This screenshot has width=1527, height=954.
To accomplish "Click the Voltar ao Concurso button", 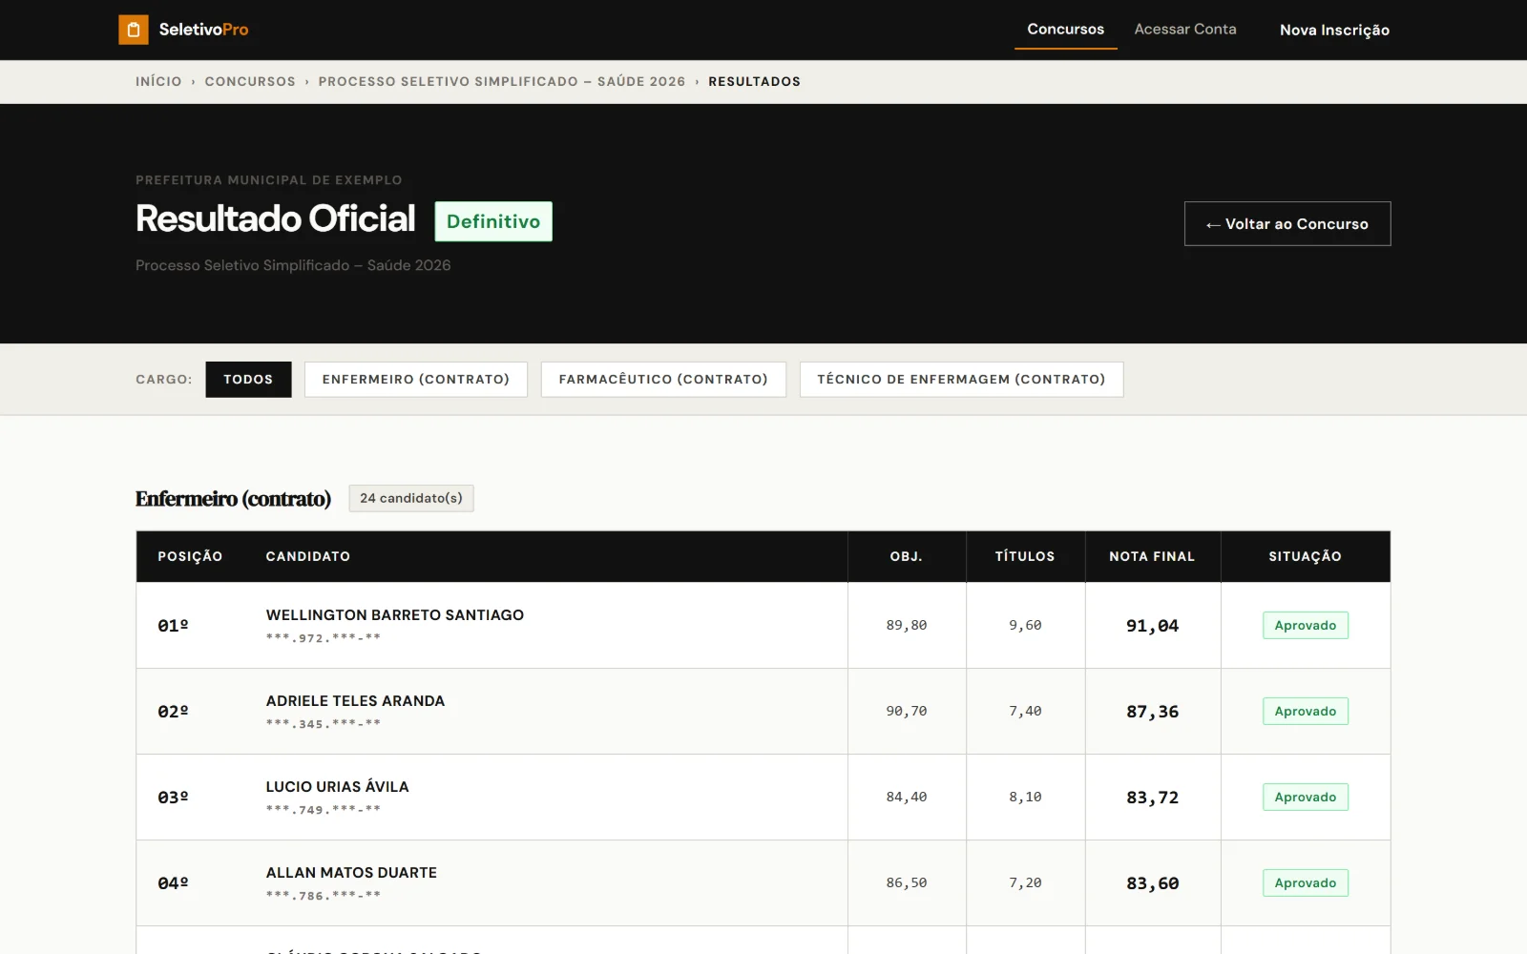I will coord(1287,223).
